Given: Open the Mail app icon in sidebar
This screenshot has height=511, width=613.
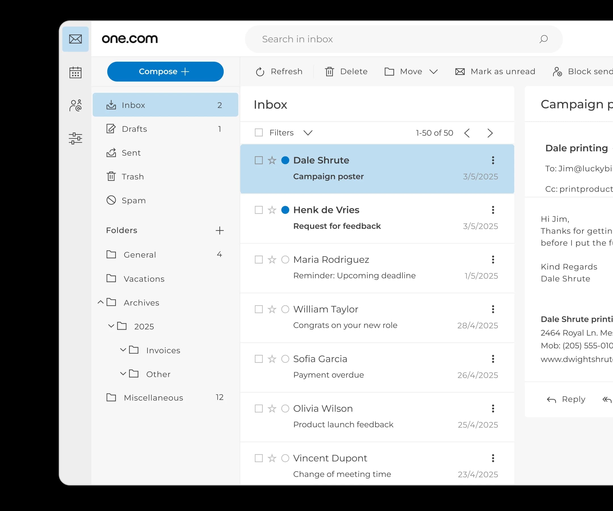Looking at the screenshot, I should click(75, 39).
